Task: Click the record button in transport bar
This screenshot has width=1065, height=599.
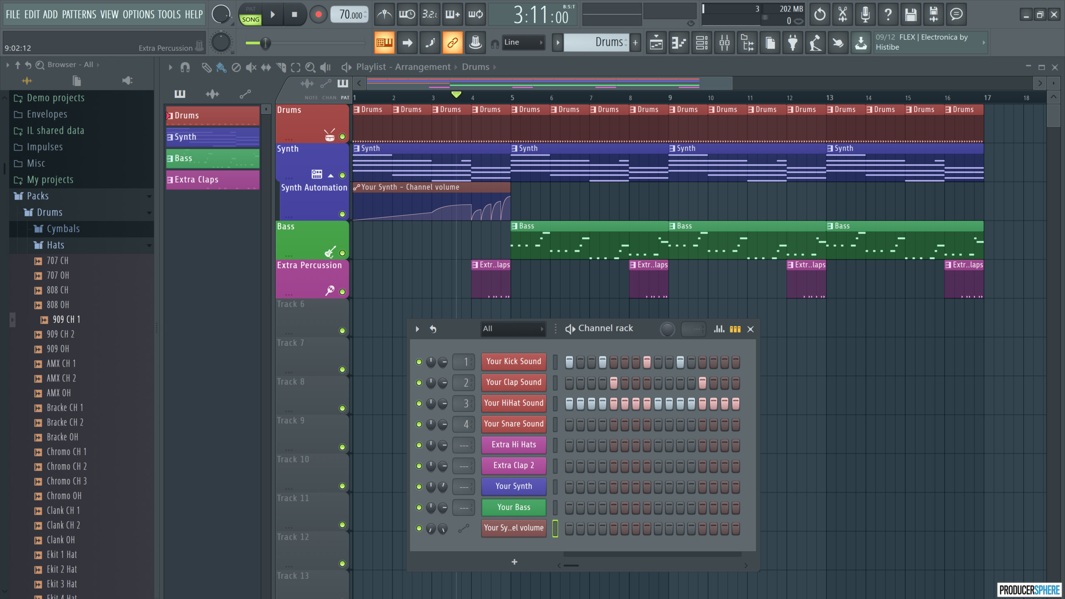Action: 318,15
